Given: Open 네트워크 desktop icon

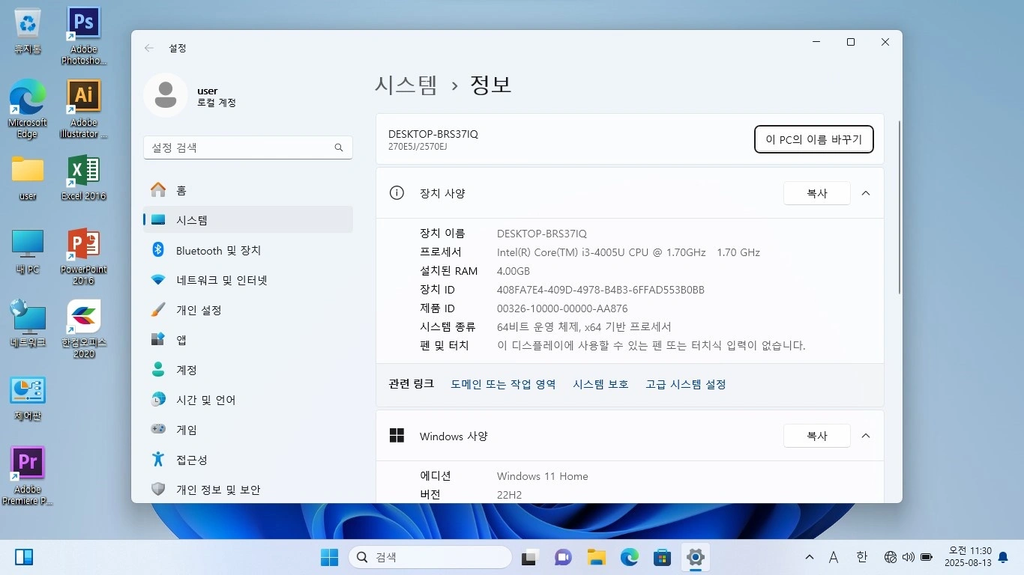Looking at the screenshot, I should [x=28, y=324].
